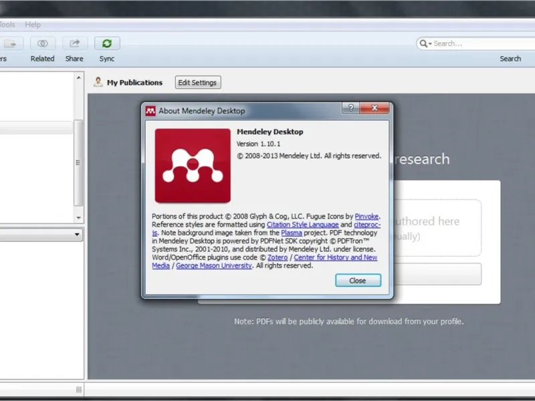Click the Share toolbar icon
535x401 pixels.
tap(75, 43)
